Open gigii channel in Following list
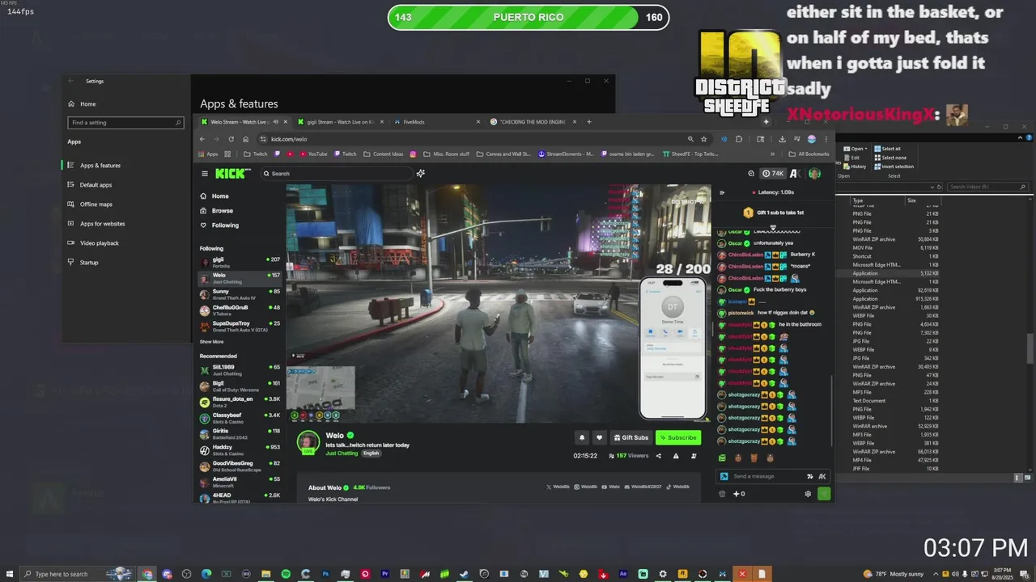This screenshot has height=582, width=1036. point(240,262)
